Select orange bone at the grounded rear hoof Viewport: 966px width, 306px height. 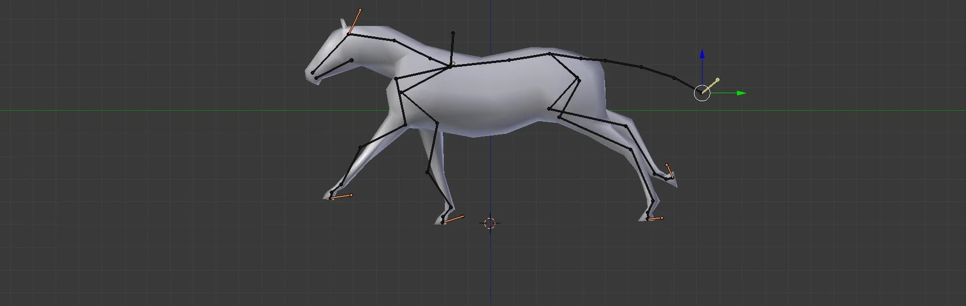(655, 218)
